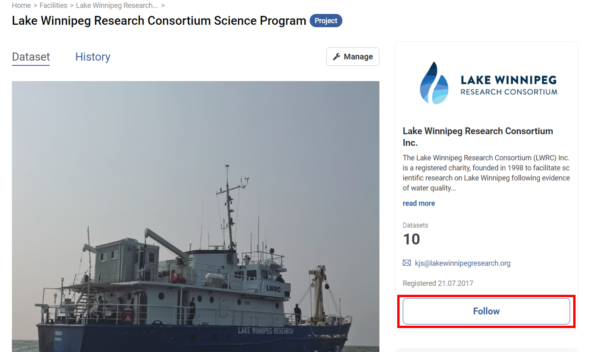Viewport: 591px width, 352px height.
Task: Click the Lake Winnipeg Research Consortium logo wordmark
Action: click(509, 85)
